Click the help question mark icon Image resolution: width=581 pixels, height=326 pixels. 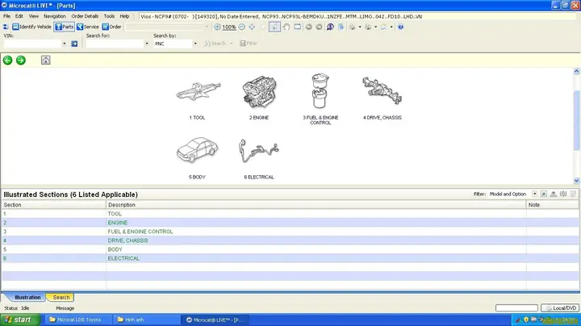400,27
